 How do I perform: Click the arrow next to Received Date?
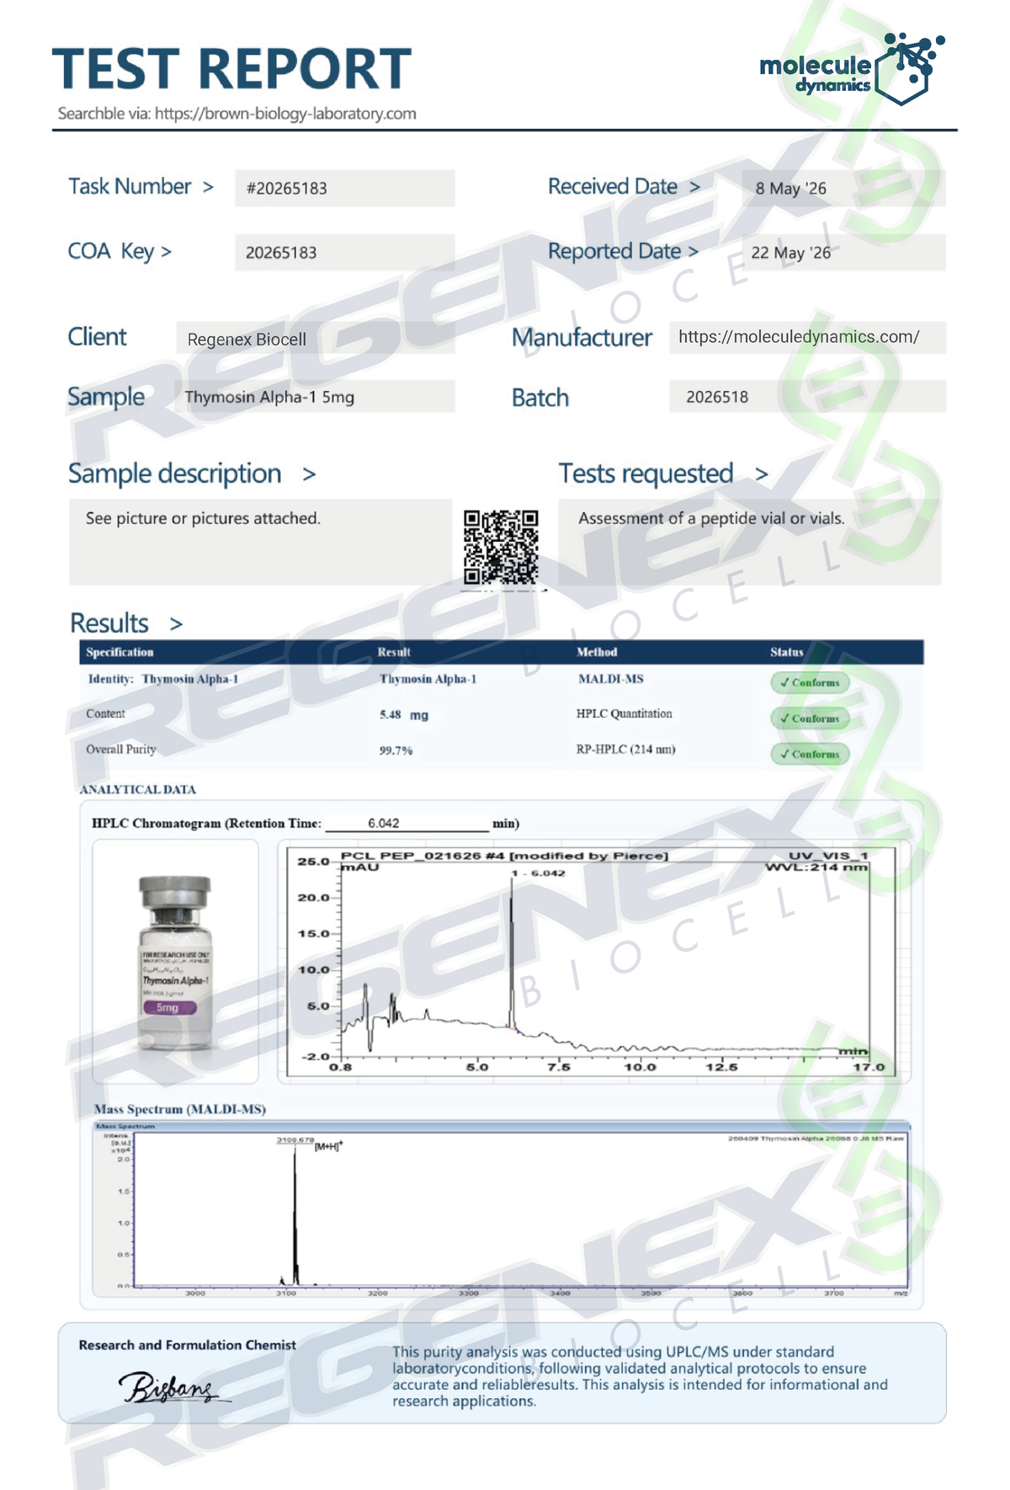coord(694,187)
